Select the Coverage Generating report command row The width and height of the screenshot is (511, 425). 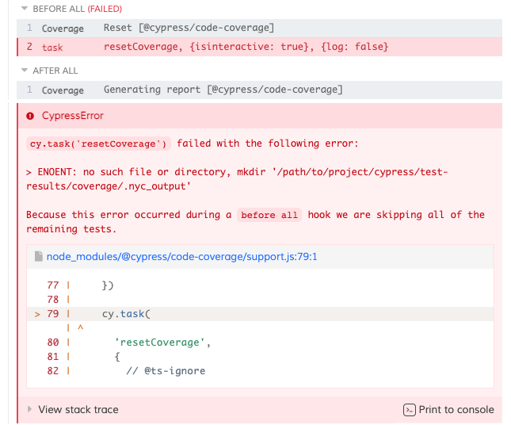pos(259,90)
